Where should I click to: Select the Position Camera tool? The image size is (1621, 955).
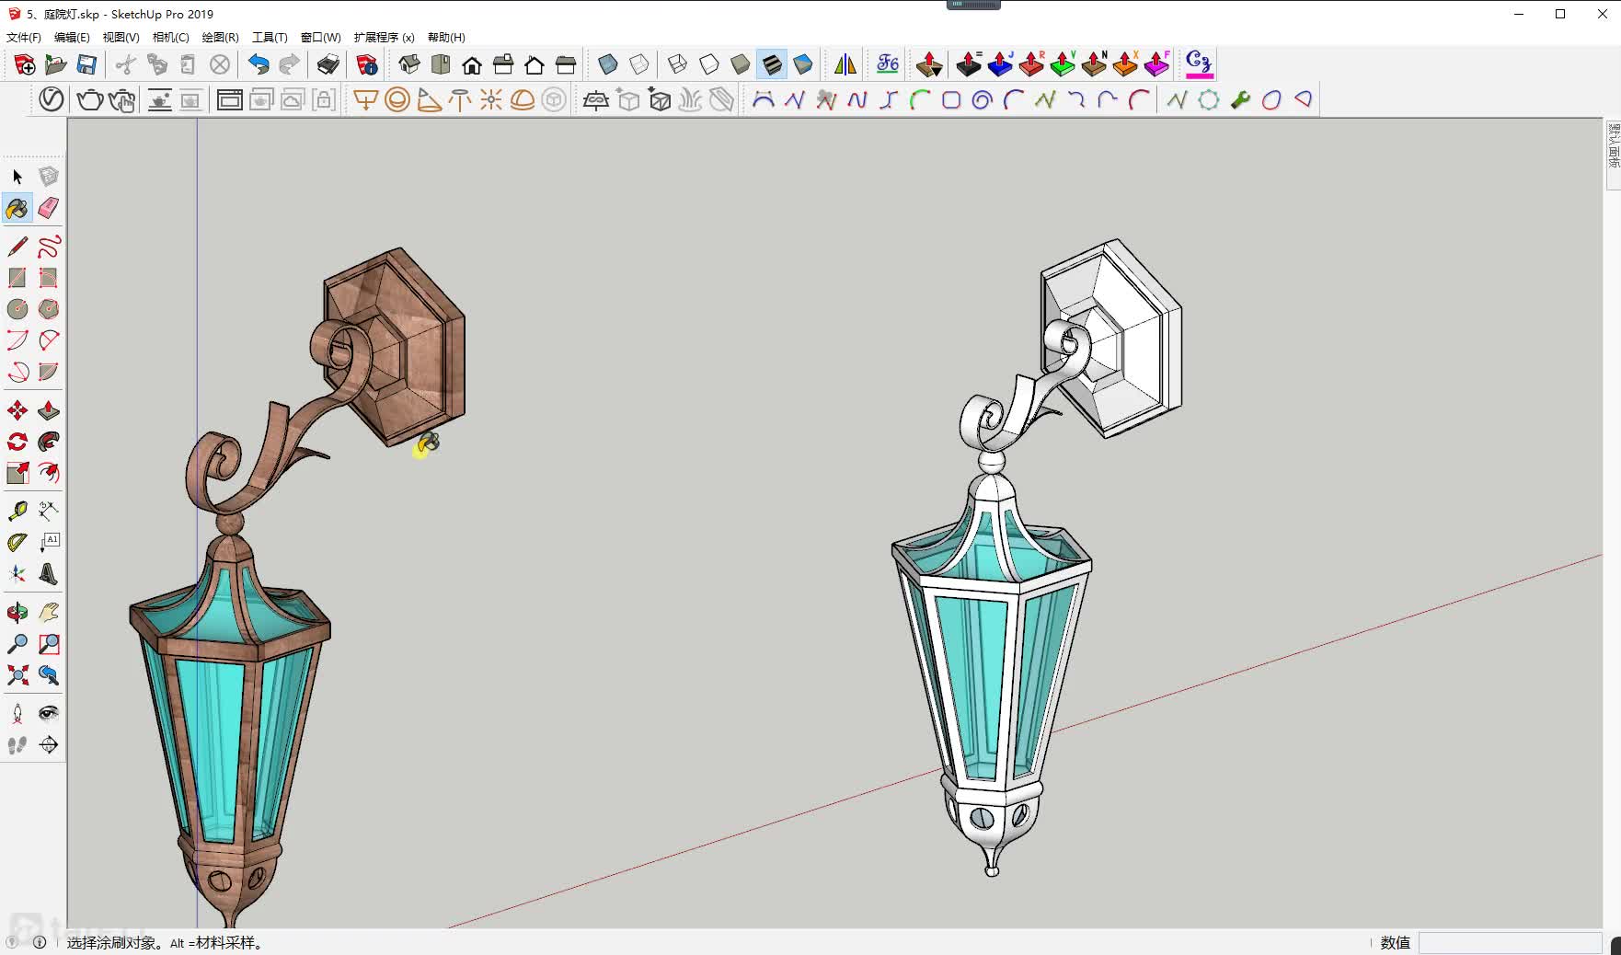pyautogui.click(x=17, y=714)
